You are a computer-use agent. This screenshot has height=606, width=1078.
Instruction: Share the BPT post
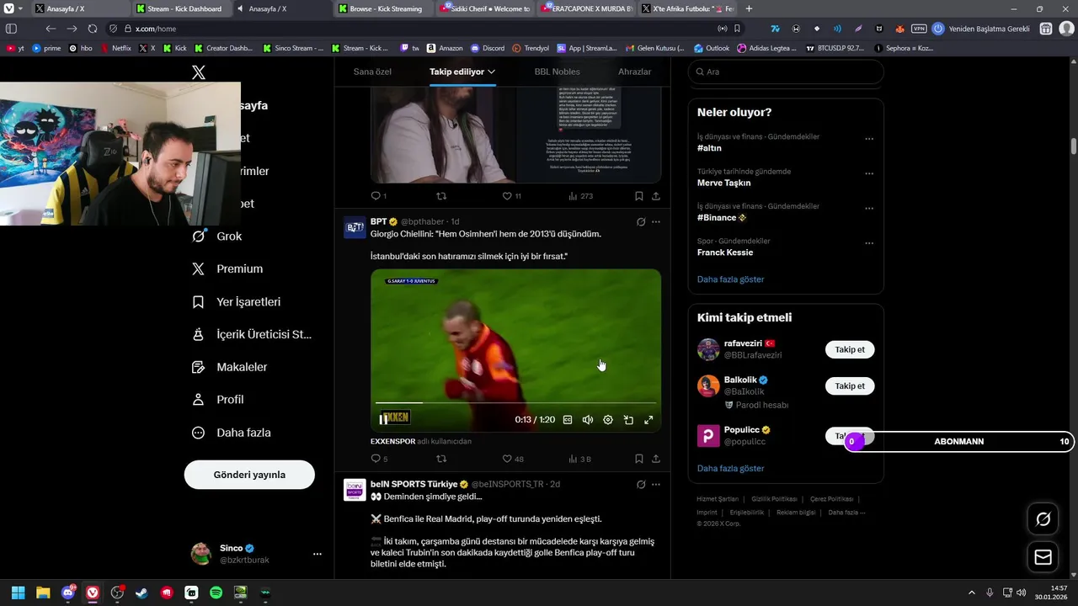pos(656,459)
